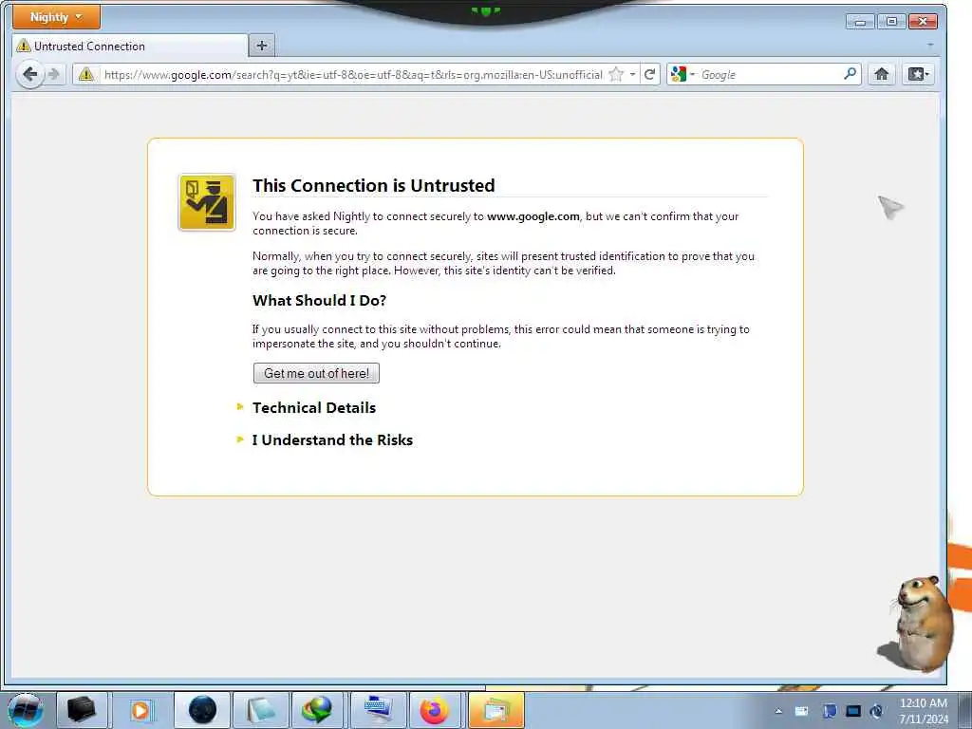Click the google.com URL in the address bar

(x=353, y=75)
